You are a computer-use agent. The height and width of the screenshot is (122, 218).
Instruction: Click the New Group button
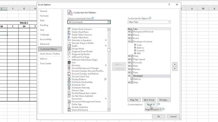click(149, 100)
